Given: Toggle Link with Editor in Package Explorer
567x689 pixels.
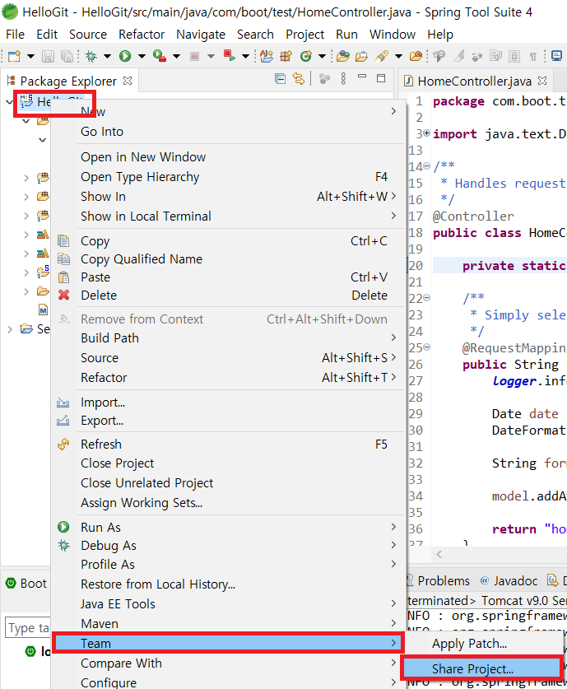Looking at the screenshot, I should [x=299, y=79].
